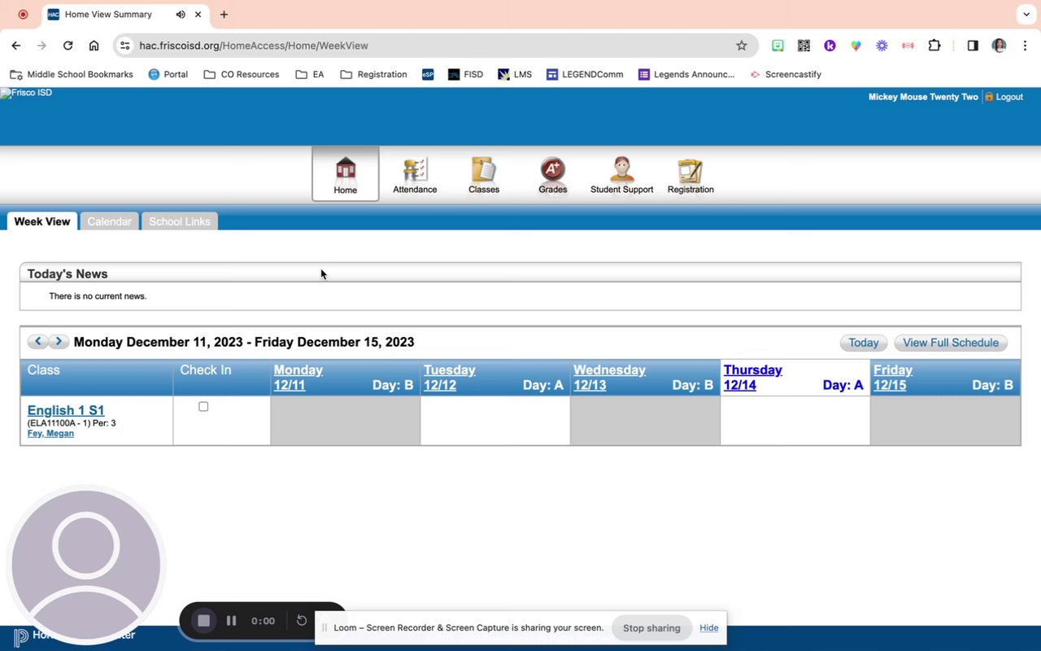Click the browser Back arrow
1041x651 pixels.
coord(16,46)
